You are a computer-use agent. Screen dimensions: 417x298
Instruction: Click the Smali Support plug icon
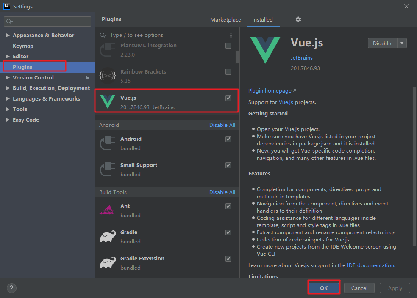click(108, 169)
